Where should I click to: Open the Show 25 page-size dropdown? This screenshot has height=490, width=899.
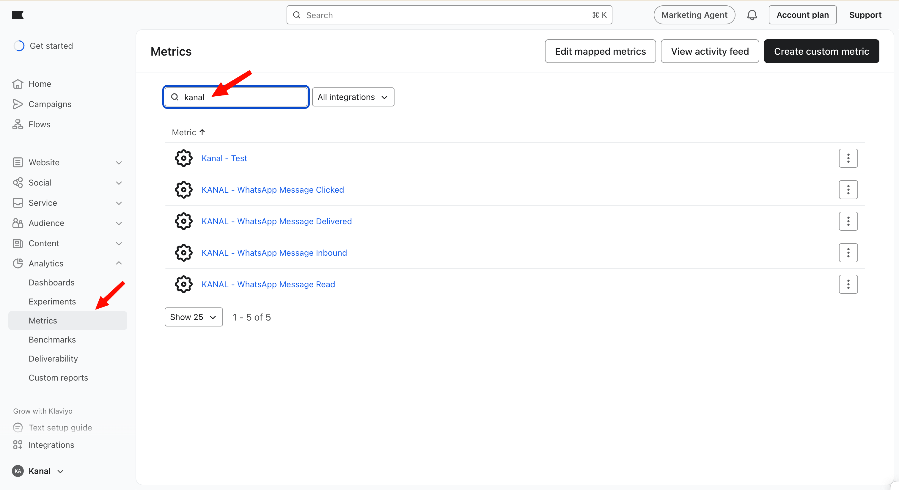[x=193, y=317]
